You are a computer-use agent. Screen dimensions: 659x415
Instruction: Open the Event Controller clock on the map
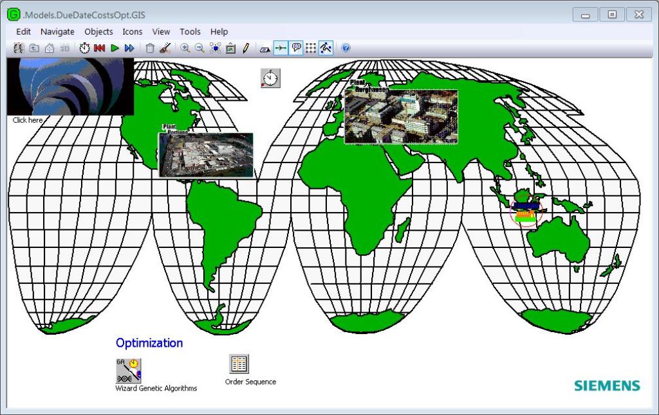(269, 77)
